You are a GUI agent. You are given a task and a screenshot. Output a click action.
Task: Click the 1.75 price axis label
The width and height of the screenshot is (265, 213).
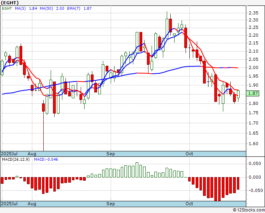253,113
